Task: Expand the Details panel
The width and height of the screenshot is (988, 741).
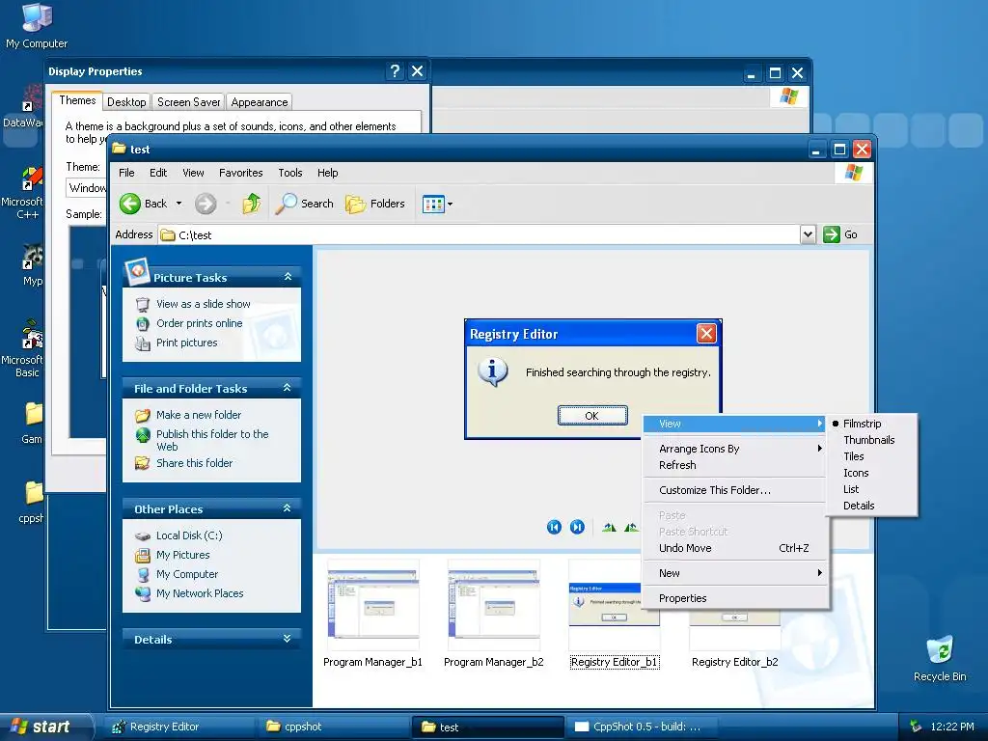Action: (x=288, y=639)
